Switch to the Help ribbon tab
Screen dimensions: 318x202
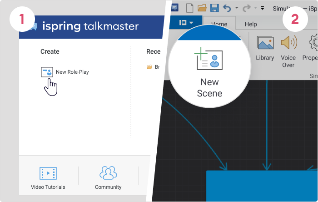[x=251, y=24]
